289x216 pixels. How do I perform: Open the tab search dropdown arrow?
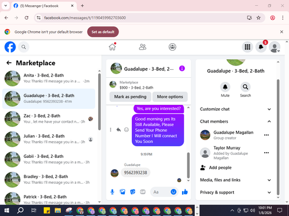tap(6, 6)
